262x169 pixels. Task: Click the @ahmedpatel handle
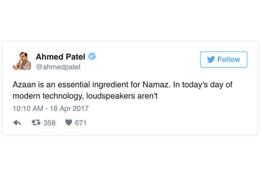click(x=58, y=67)
